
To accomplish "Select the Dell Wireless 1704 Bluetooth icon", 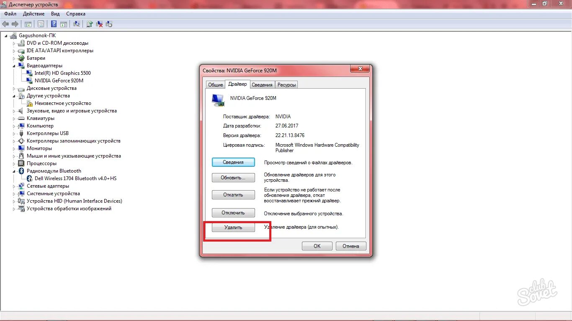I will [29, 178].
